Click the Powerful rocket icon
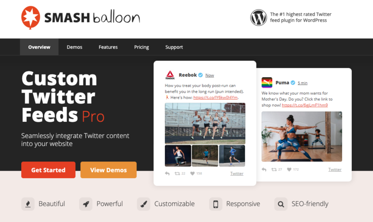Viewport: 373px width, 222px height. tap(86, 204)
